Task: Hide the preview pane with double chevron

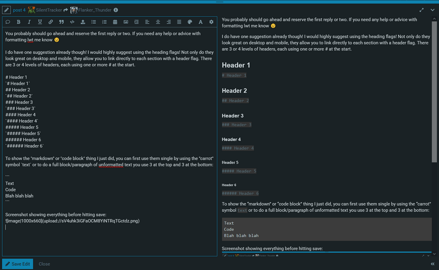Action: (432, 264)
